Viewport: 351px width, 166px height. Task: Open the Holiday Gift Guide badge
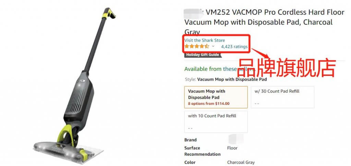click(x=202, y=55)
